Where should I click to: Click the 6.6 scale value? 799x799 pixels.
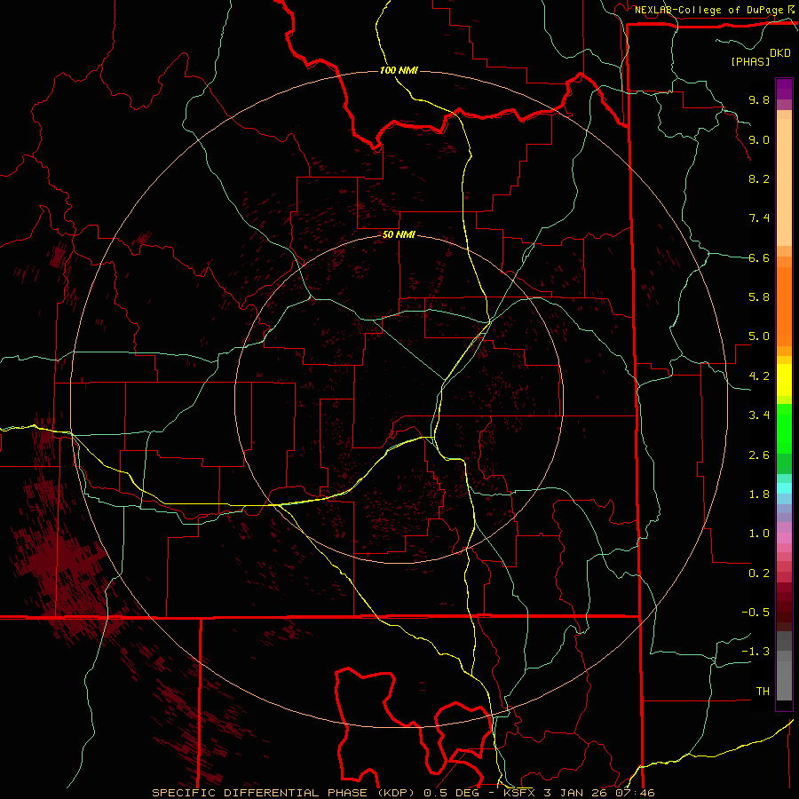click(x=759, y=257)
